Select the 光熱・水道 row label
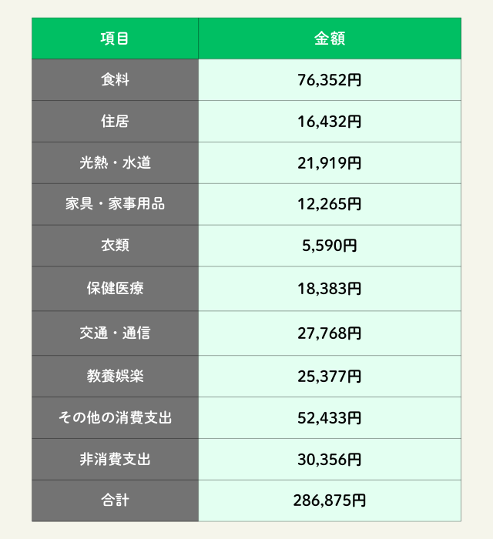The width and height of the screenshot is (493, 539). tap(115, 163)
